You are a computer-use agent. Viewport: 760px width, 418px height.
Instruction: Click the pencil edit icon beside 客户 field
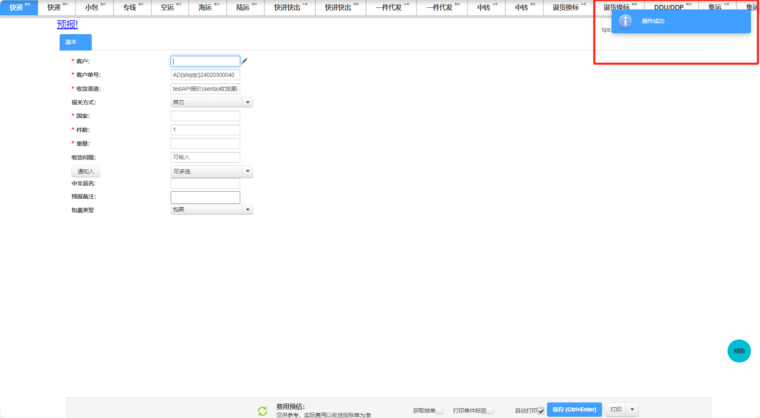[x=245, y=61]
